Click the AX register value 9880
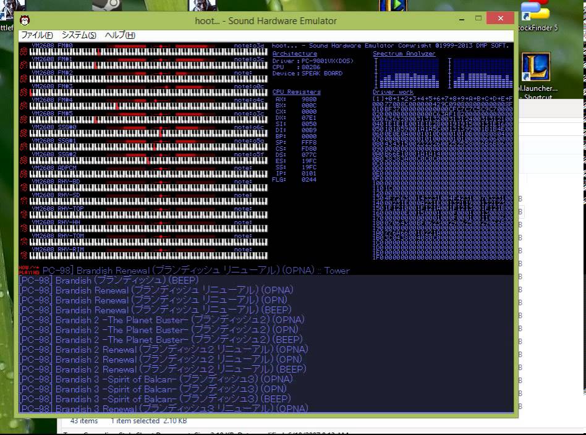 click(x=309, y=99)
